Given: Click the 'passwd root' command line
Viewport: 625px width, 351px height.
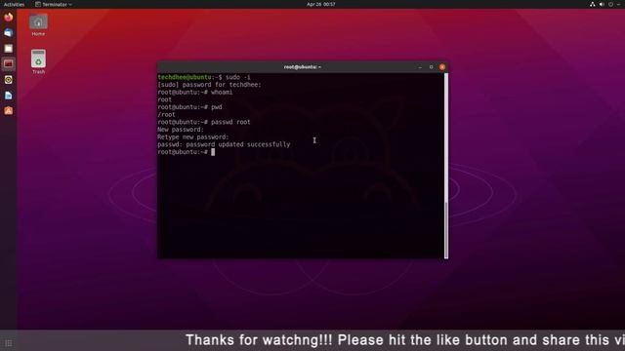Looking at the screenshot, I should point(204,122).
